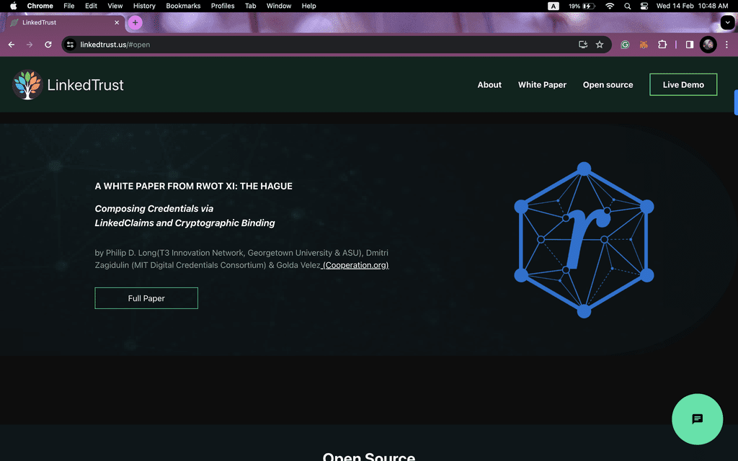The height and width of the screenshot is (461, 738).
Task: Open the History menu
Action: tap(144, 6)
